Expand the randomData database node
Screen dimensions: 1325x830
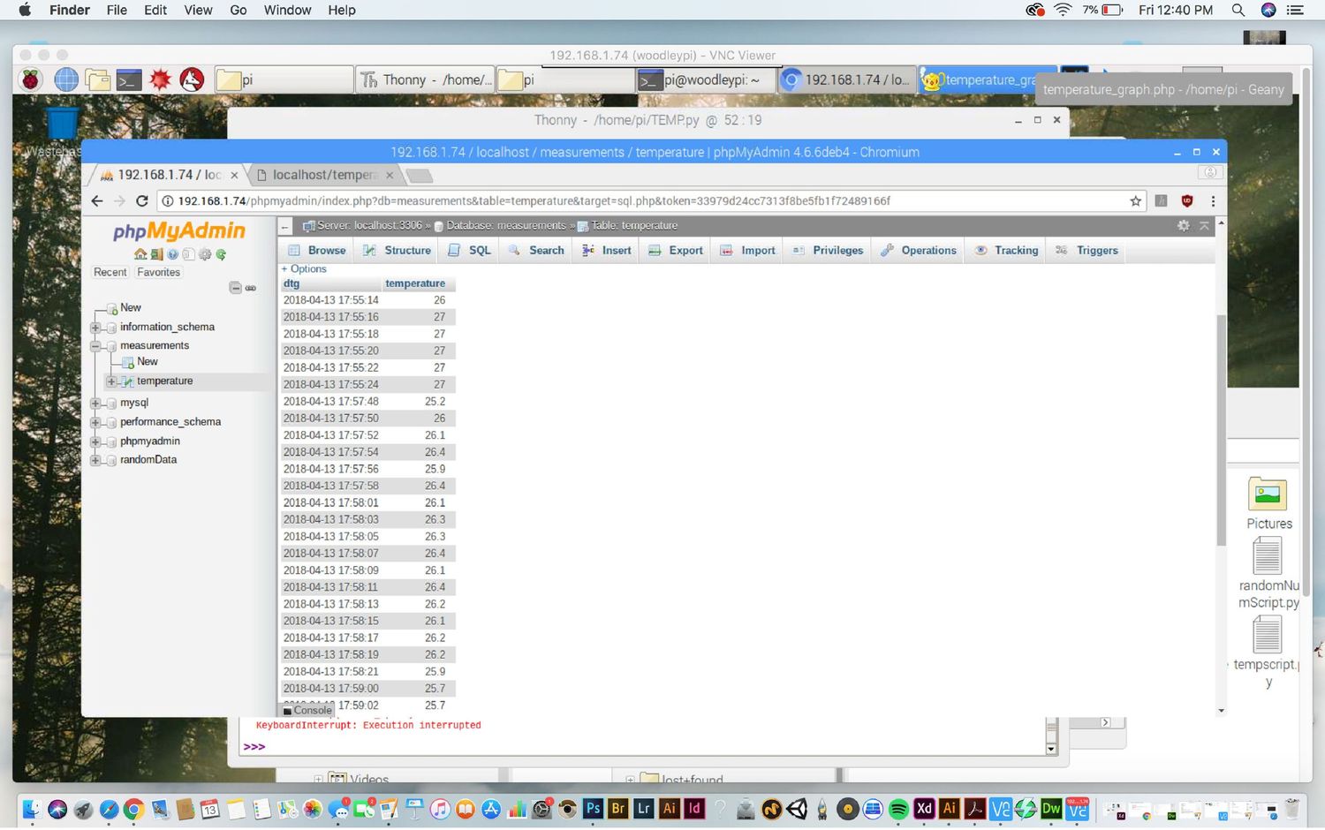[95, 460]
